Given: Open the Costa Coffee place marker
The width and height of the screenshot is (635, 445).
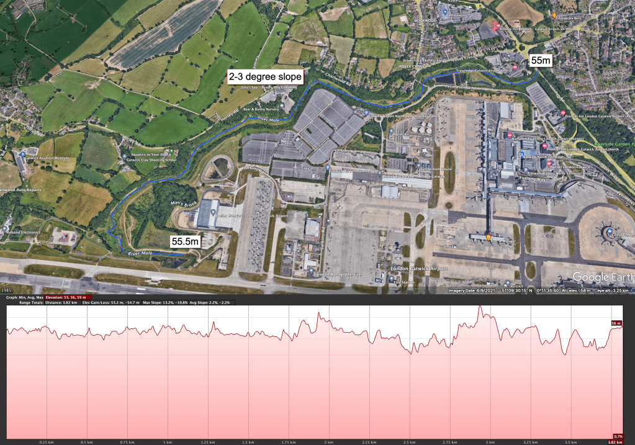Looking at the screenshot, I should tap(609, 231).
